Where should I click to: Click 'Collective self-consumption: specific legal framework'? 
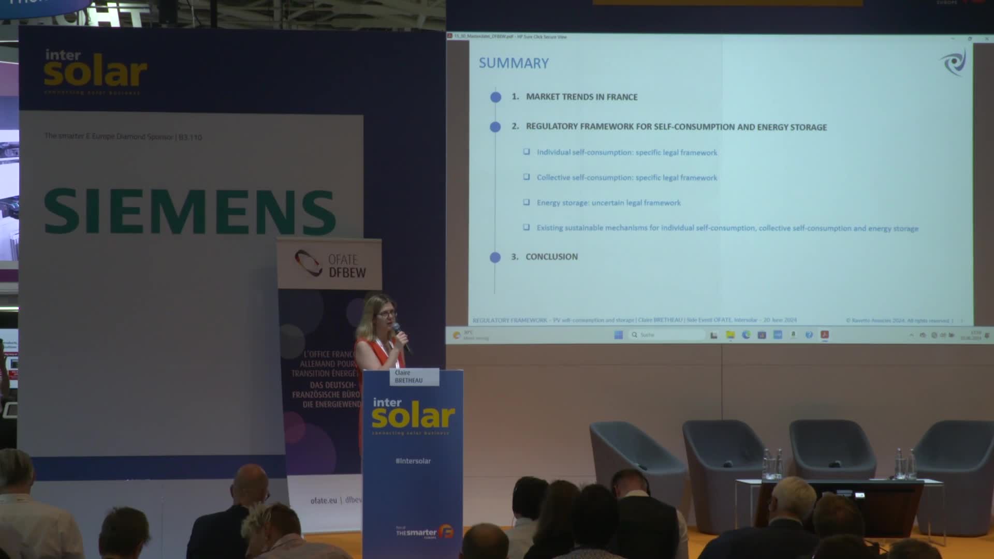coord(627,178)
